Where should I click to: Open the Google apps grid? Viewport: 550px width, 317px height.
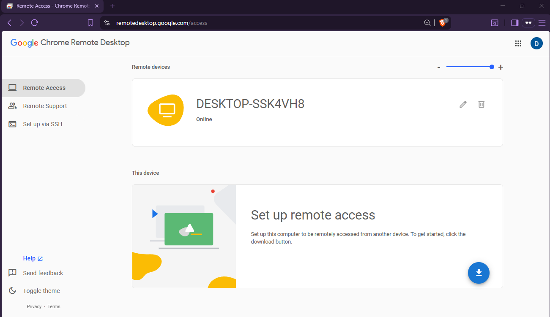[x=518, y=43]
